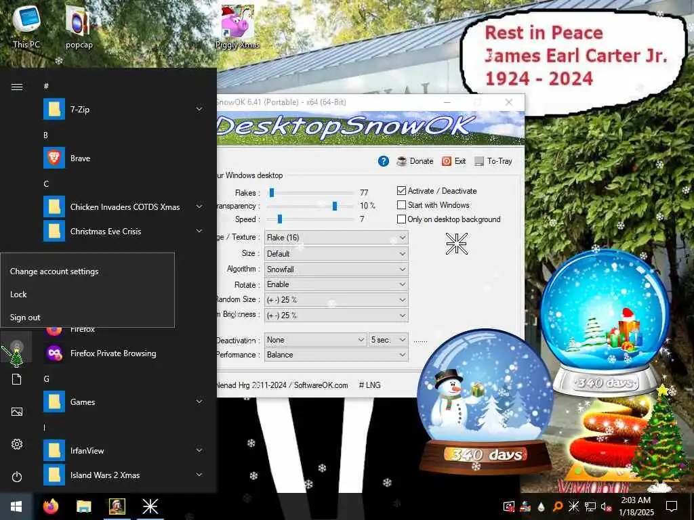
Task: Check Only on desktop background
Action: coord(401,219)
